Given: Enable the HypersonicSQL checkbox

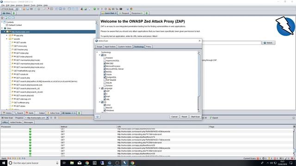Looking at the screenshot, I should 105,60.
